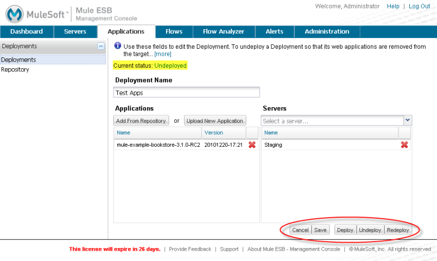Click the Add From Repository button
The height and width of the screenshot is (261, 437).
pos(141,121)
